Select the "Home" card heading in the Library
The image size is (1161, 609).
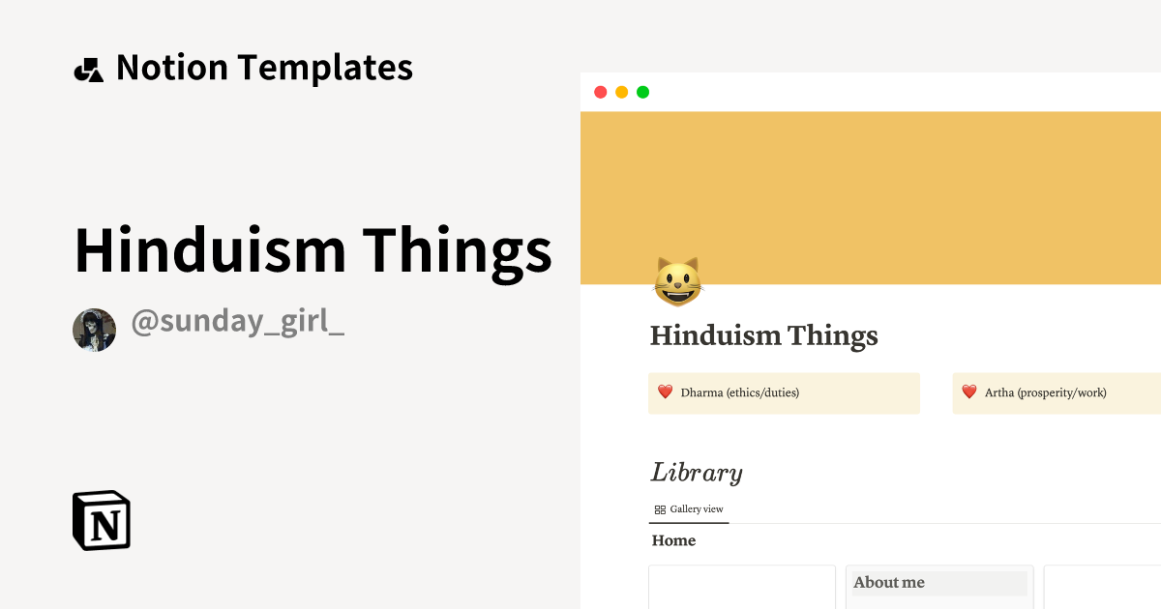click(674, 540)
